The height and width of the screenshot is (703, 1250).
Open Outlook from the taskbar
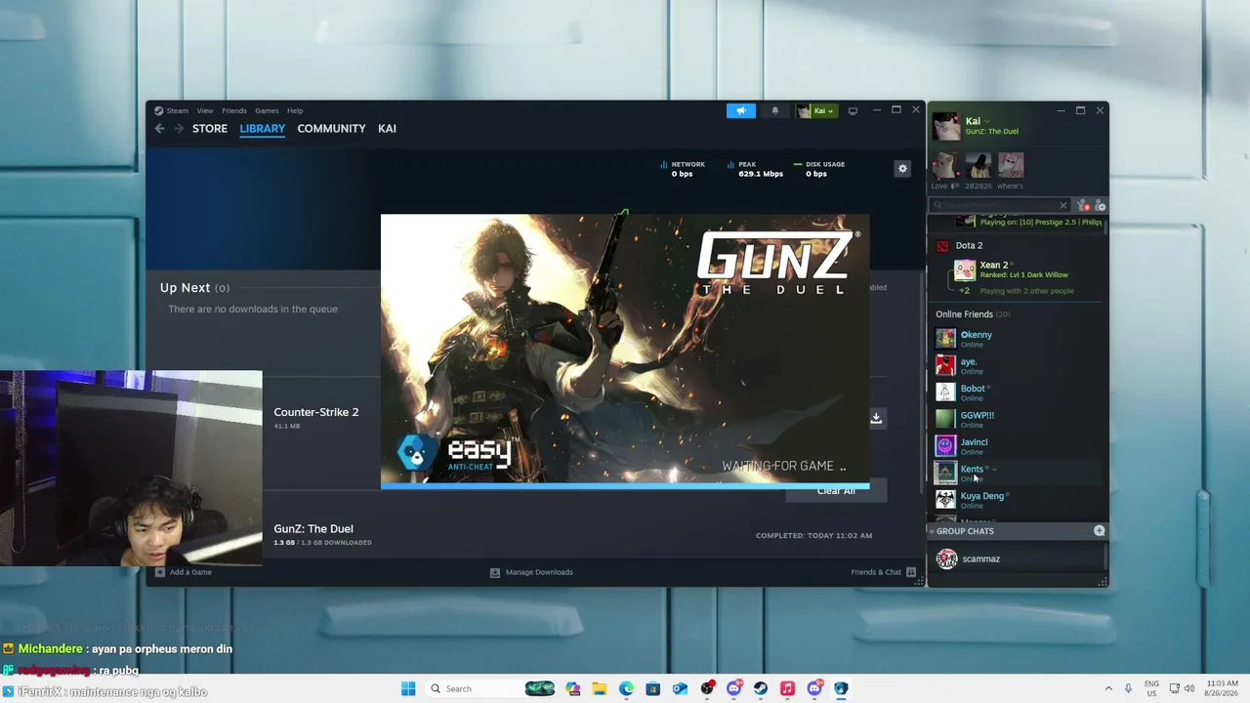680,688
